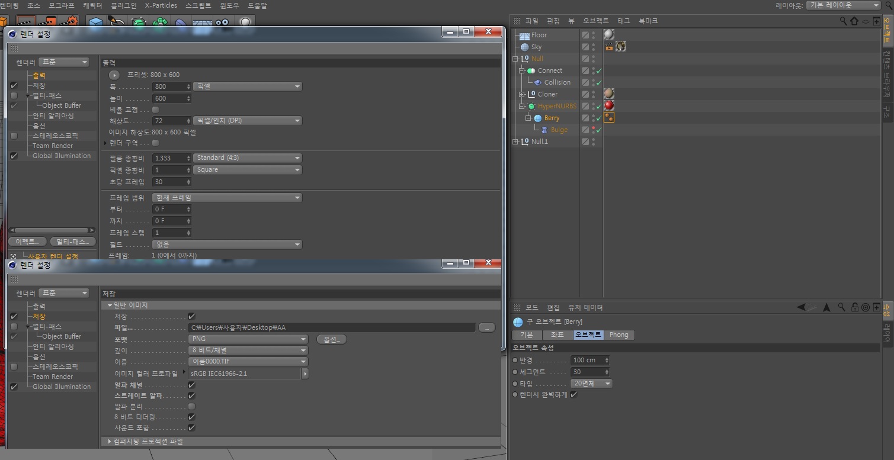
Task: Open the Floor object grid toolbar icon
Action: pyautogui.click(x=202, y=22)
